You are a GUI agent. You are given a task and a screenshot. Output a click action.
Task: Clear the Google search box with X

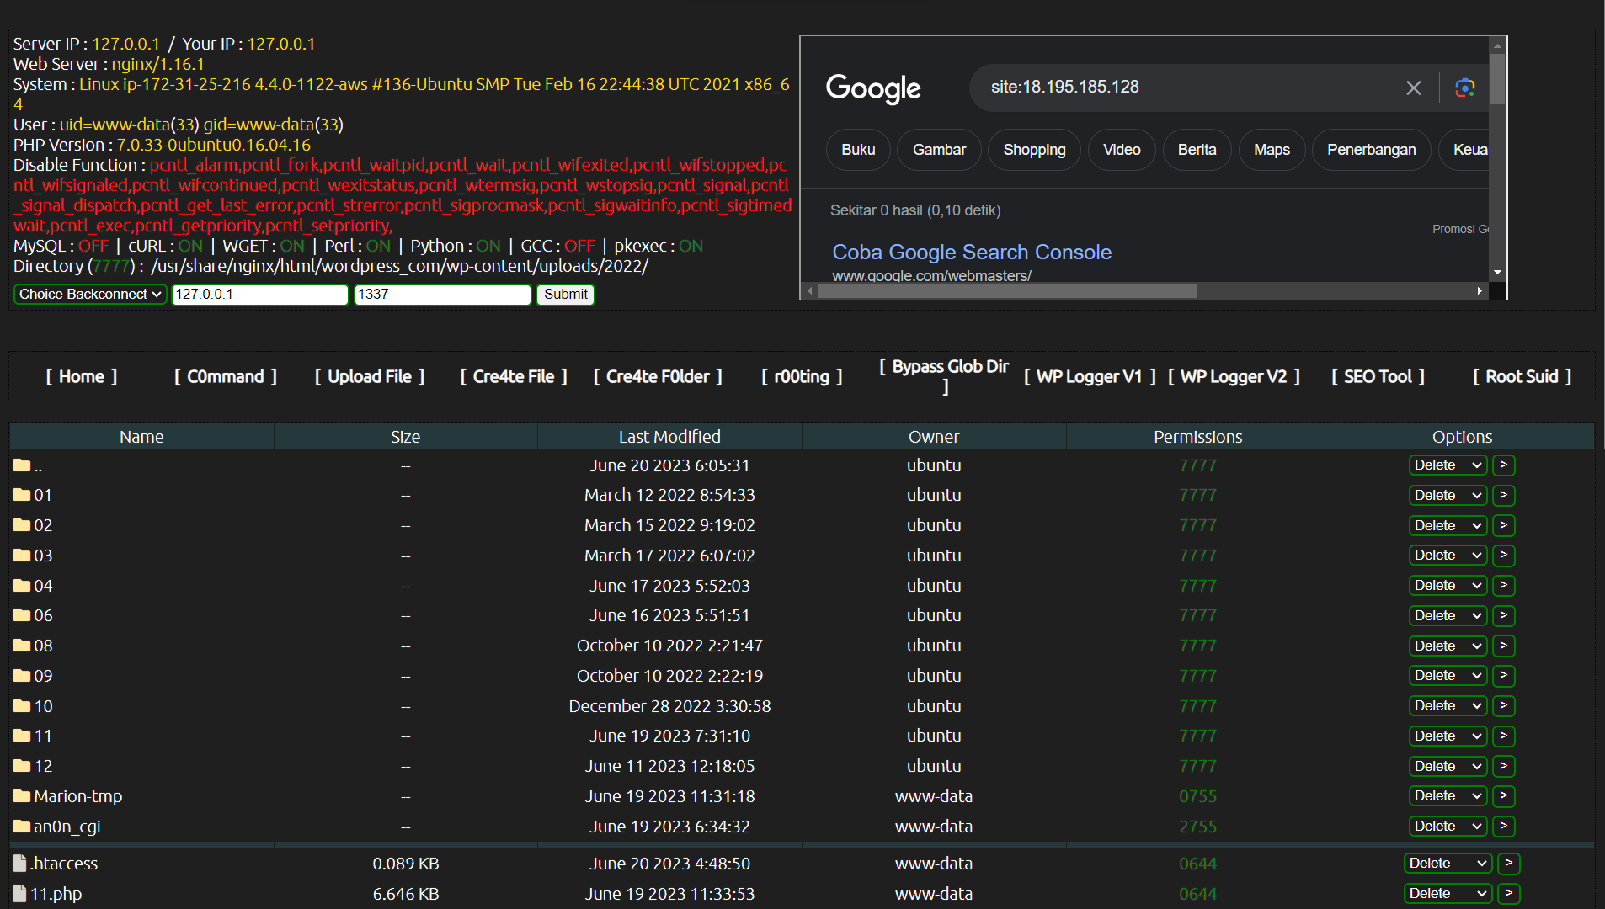coord(1414,88)
